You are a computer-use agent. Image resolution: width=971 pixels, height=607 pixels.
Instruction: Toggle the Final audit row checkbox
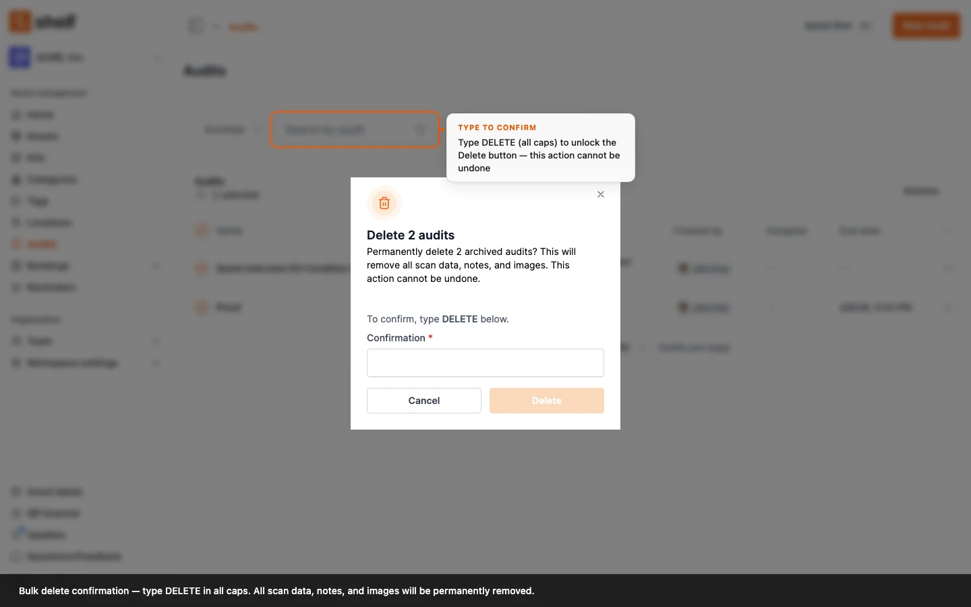(201, 308)
